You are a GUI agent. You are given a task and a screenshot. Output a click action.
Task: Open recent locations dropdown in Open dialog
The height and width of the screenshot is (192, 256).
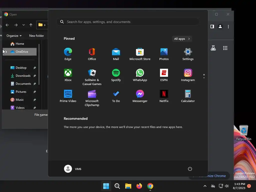[23, 25]
